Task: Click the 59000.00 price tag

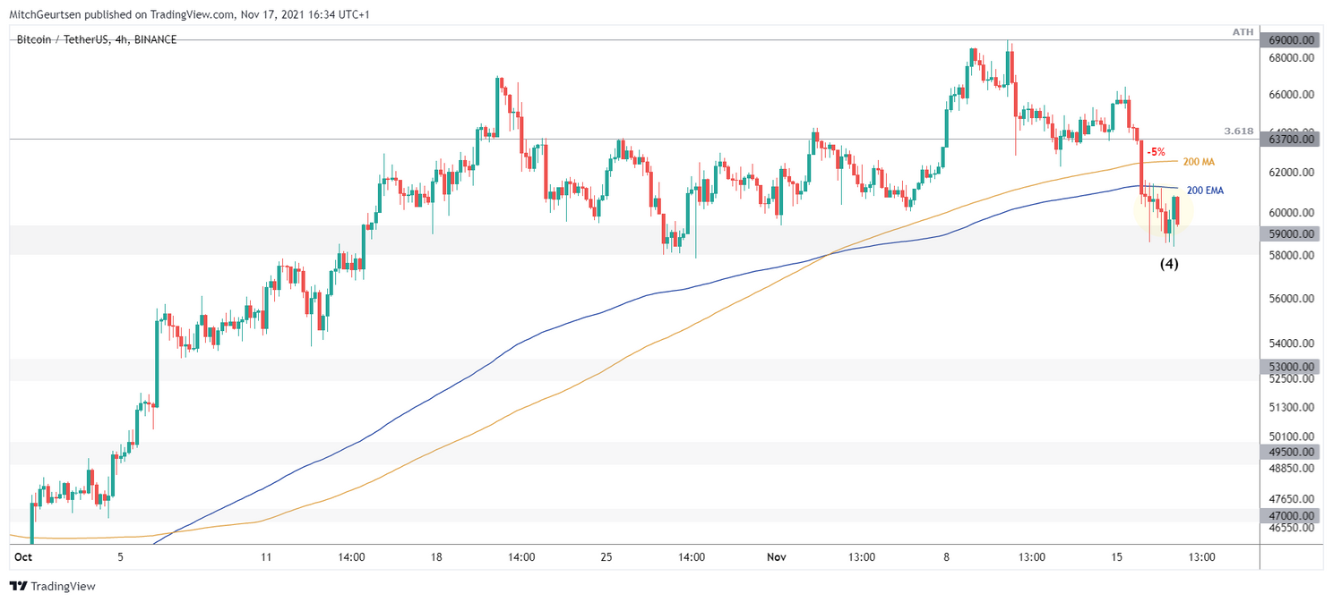Action: [x=1291, y=234]
